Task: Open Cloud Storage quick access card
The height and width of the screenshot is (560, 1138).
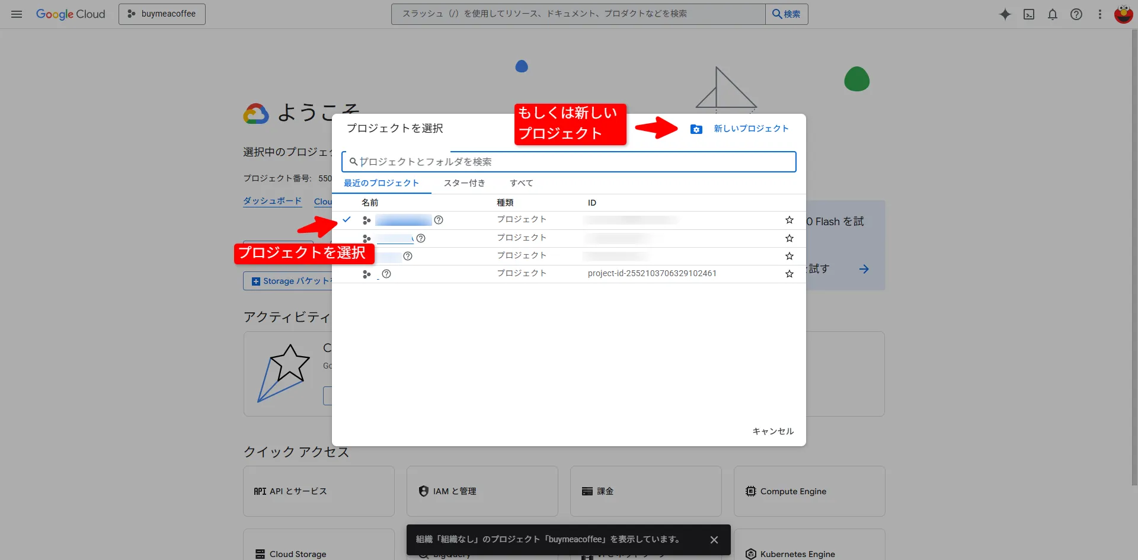Action: pyautogui.click(x=319, y=545)
